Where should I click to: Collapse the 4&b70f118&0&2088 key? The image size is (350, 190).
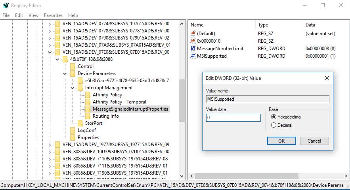[x=57, y=59]
